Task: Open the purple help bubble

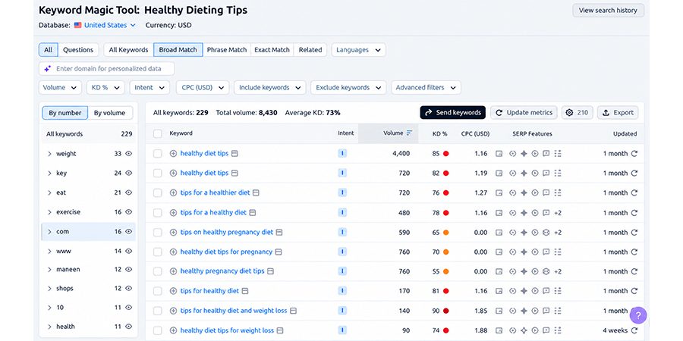Action: [638, 315]
